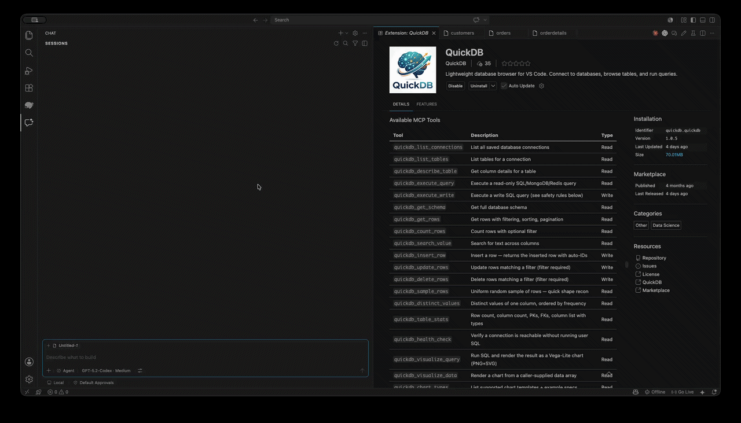Open the new chat plus dropdown arrow
The width and height of the screenshot is (741, 423).
pyautogui.click(x=347, y=33)
